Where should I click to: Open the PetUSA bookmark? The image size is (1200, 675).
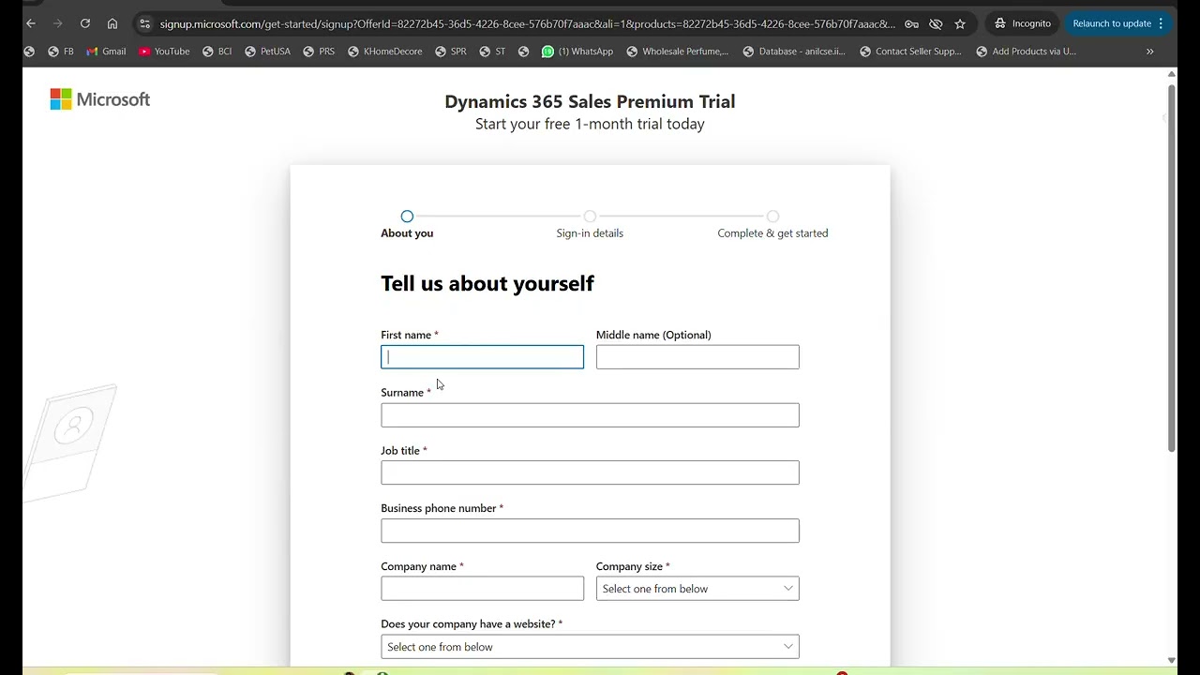click(268, 52)
